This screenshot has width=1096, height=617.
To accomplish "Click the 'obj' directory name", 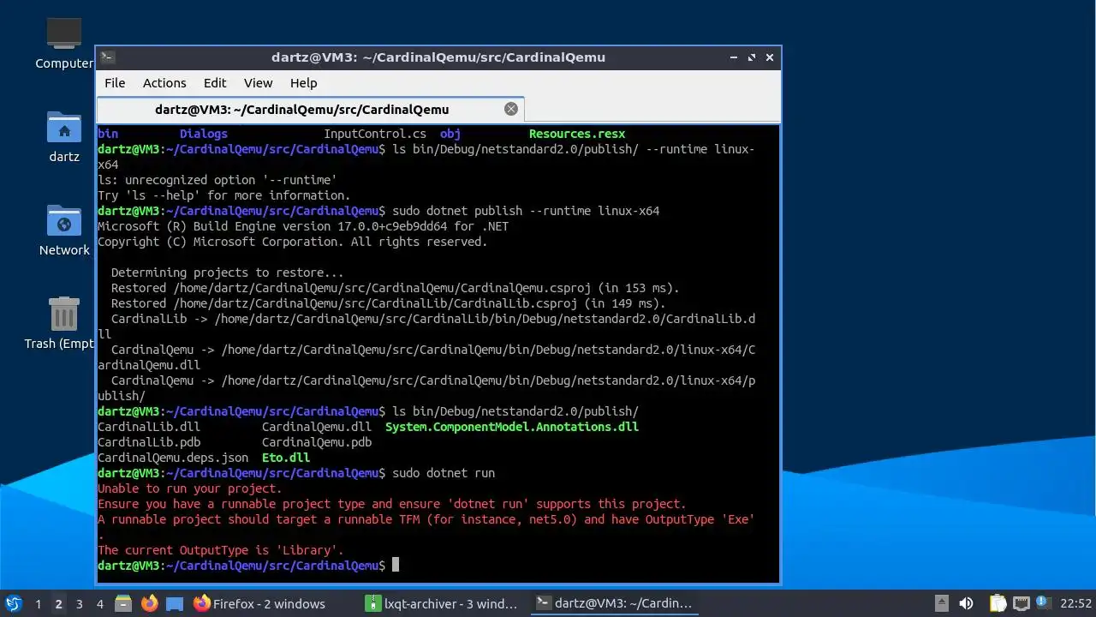I will pos(450,134).
